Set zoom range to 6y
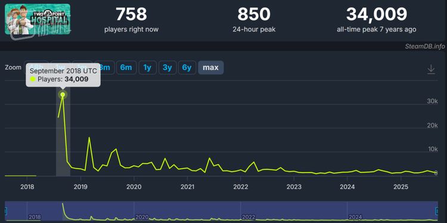Viewport: 447px width, 223px height. (187, 67)
